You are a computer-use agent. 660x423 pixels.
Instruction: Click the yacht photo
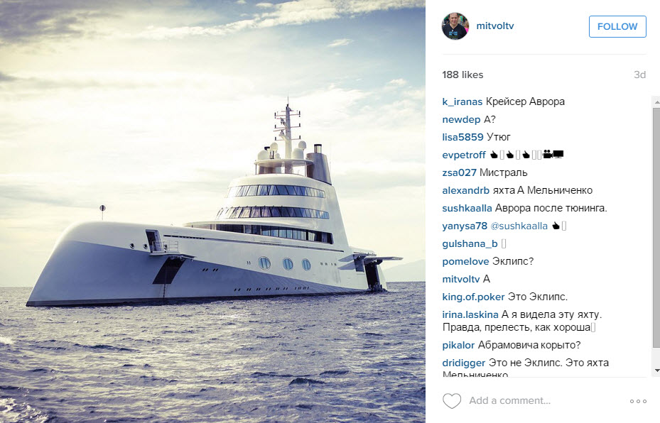tap(212, 211)
